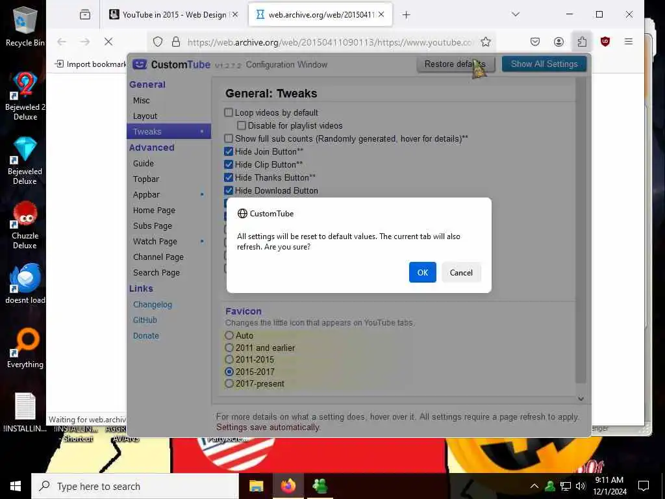
Task: Open Firefox tab overview icon
Action: pyautogui.click(x=85, y=14)
